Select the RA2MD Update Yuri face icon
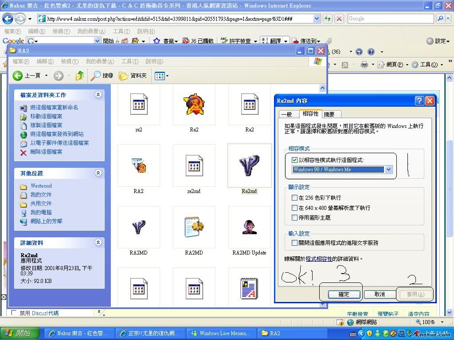This screenshot has width=454, height=340. 249,227
